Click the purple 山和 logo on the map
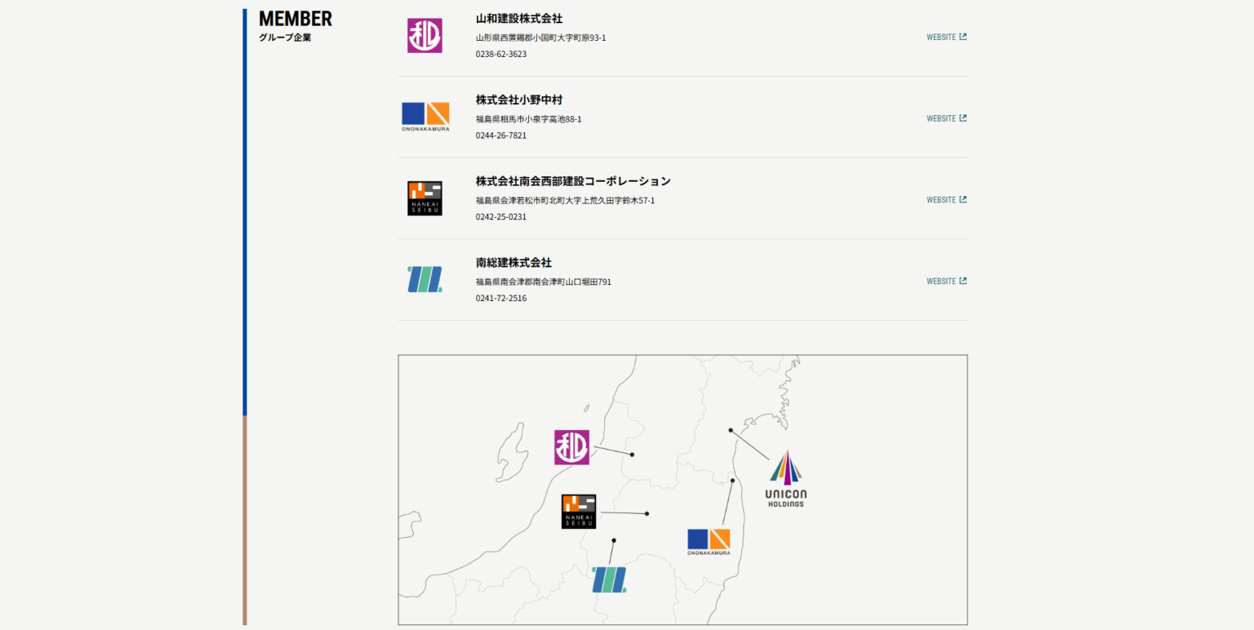This screenshot has width=1254, height=630. pyautogui.click(x=571, y=447)
